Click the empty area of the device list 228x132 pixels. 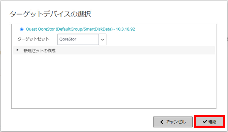[x=114, y=81]
